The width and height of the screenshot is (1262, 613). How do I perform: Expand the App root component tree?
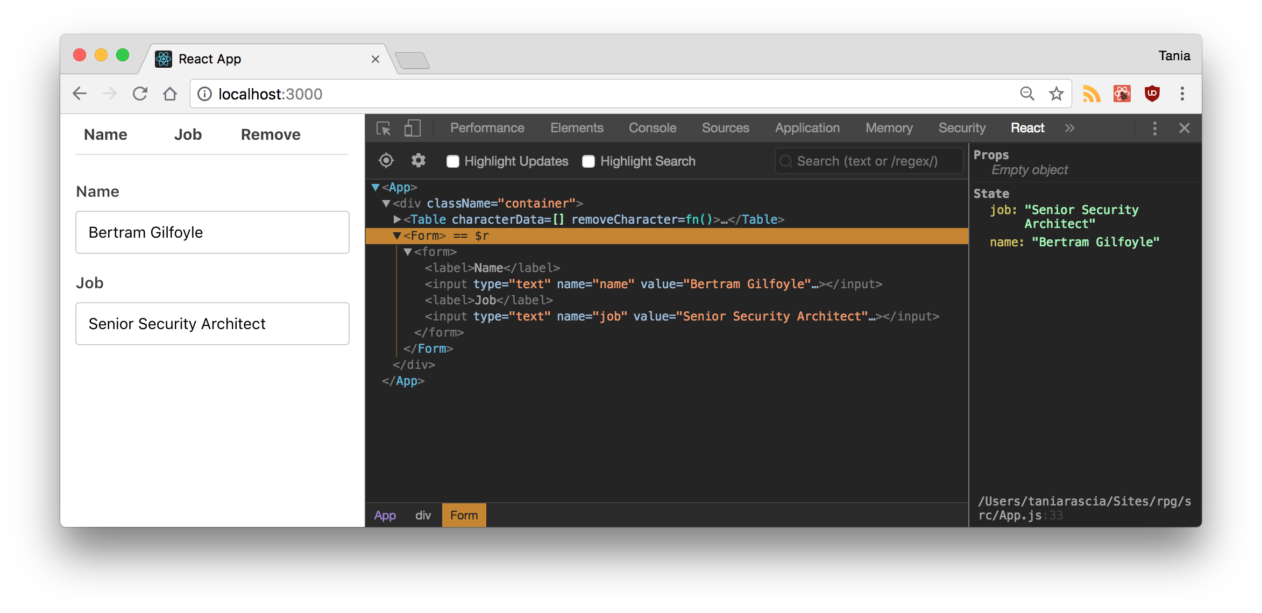coord(376,187)
